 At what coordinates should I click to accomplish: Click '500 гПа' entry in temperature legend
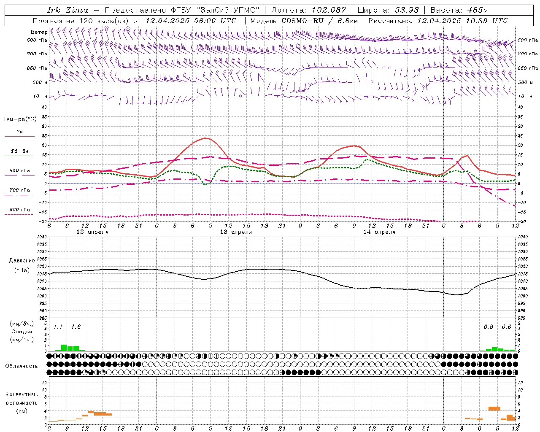coord(19,209)
